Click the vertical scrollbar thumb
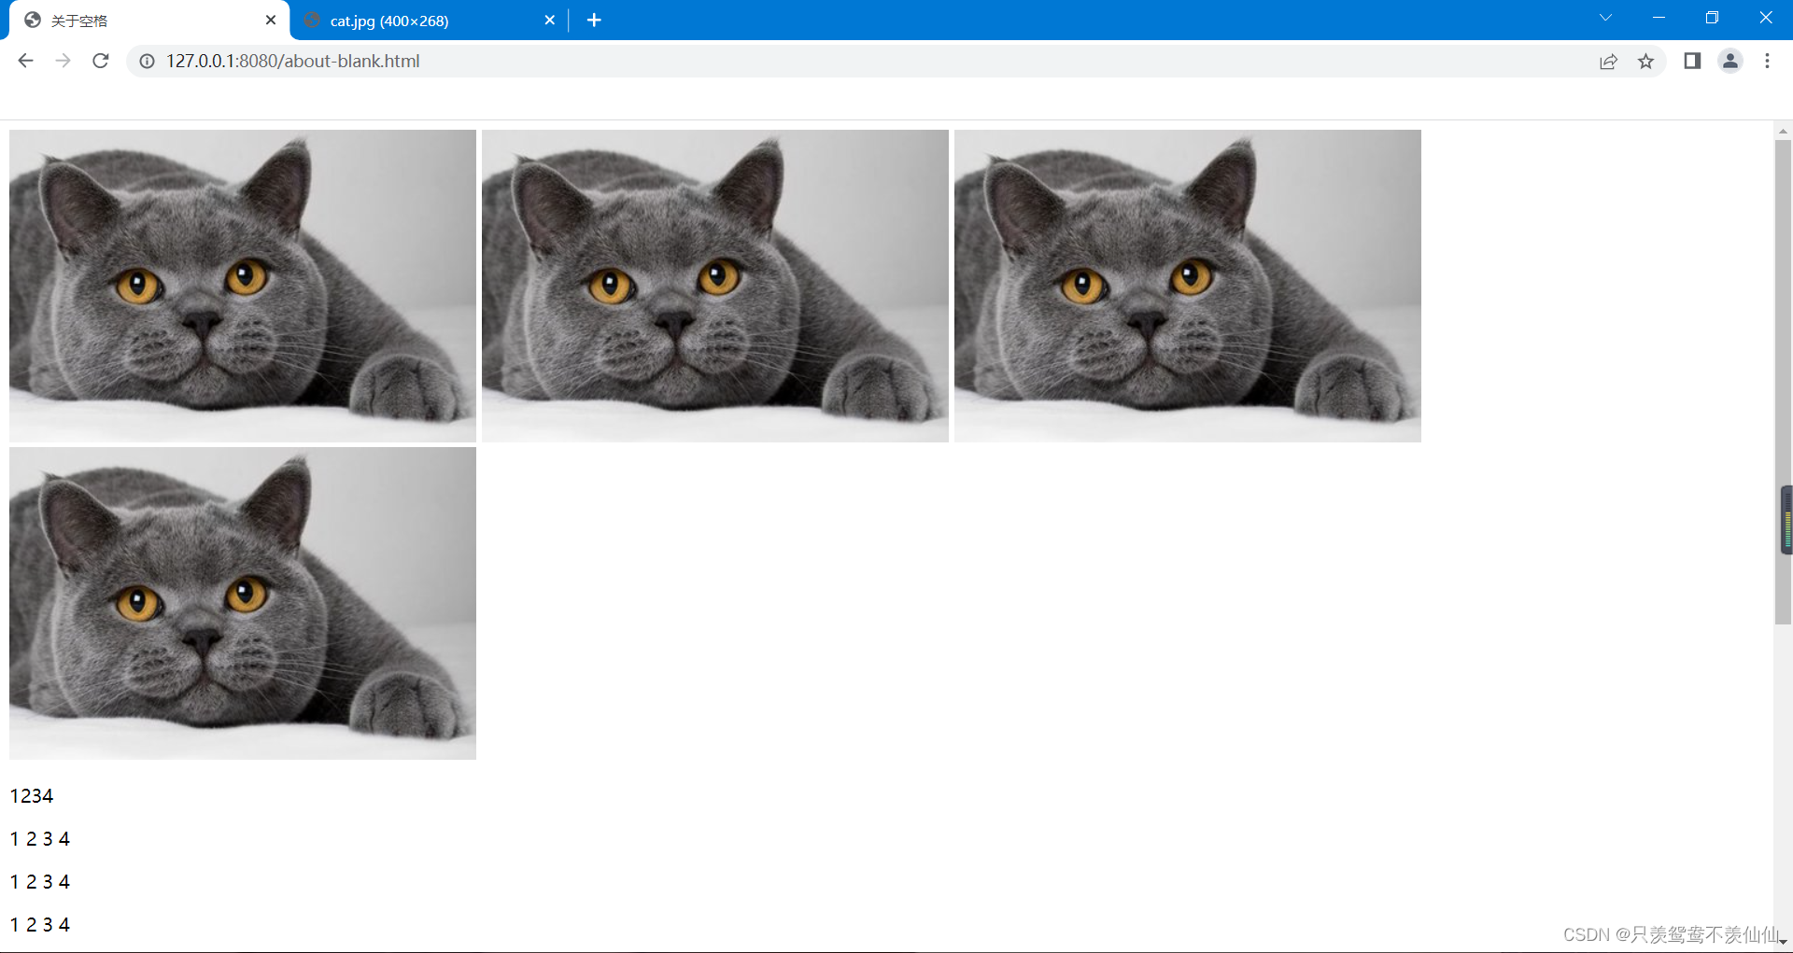The height and width of the screenshot is (953, 1793). [1783, 381]
